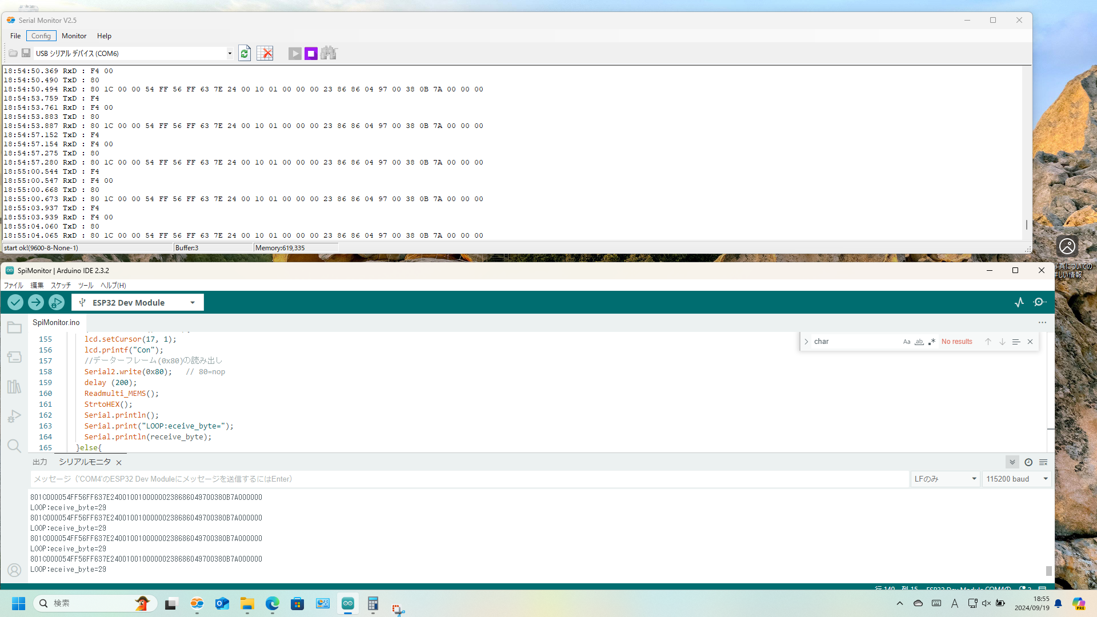Open the 115200 baud rate dropdown
Viewport: 1097px width, 617px height.
pos(1016,479)
